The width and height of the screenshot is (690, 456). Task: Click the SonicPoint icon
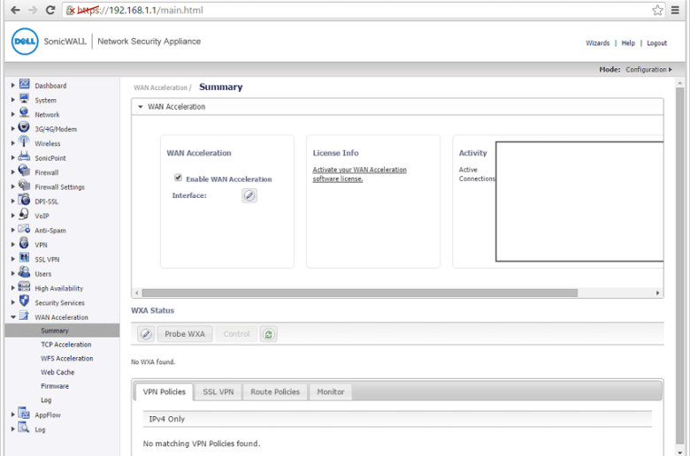24,156
